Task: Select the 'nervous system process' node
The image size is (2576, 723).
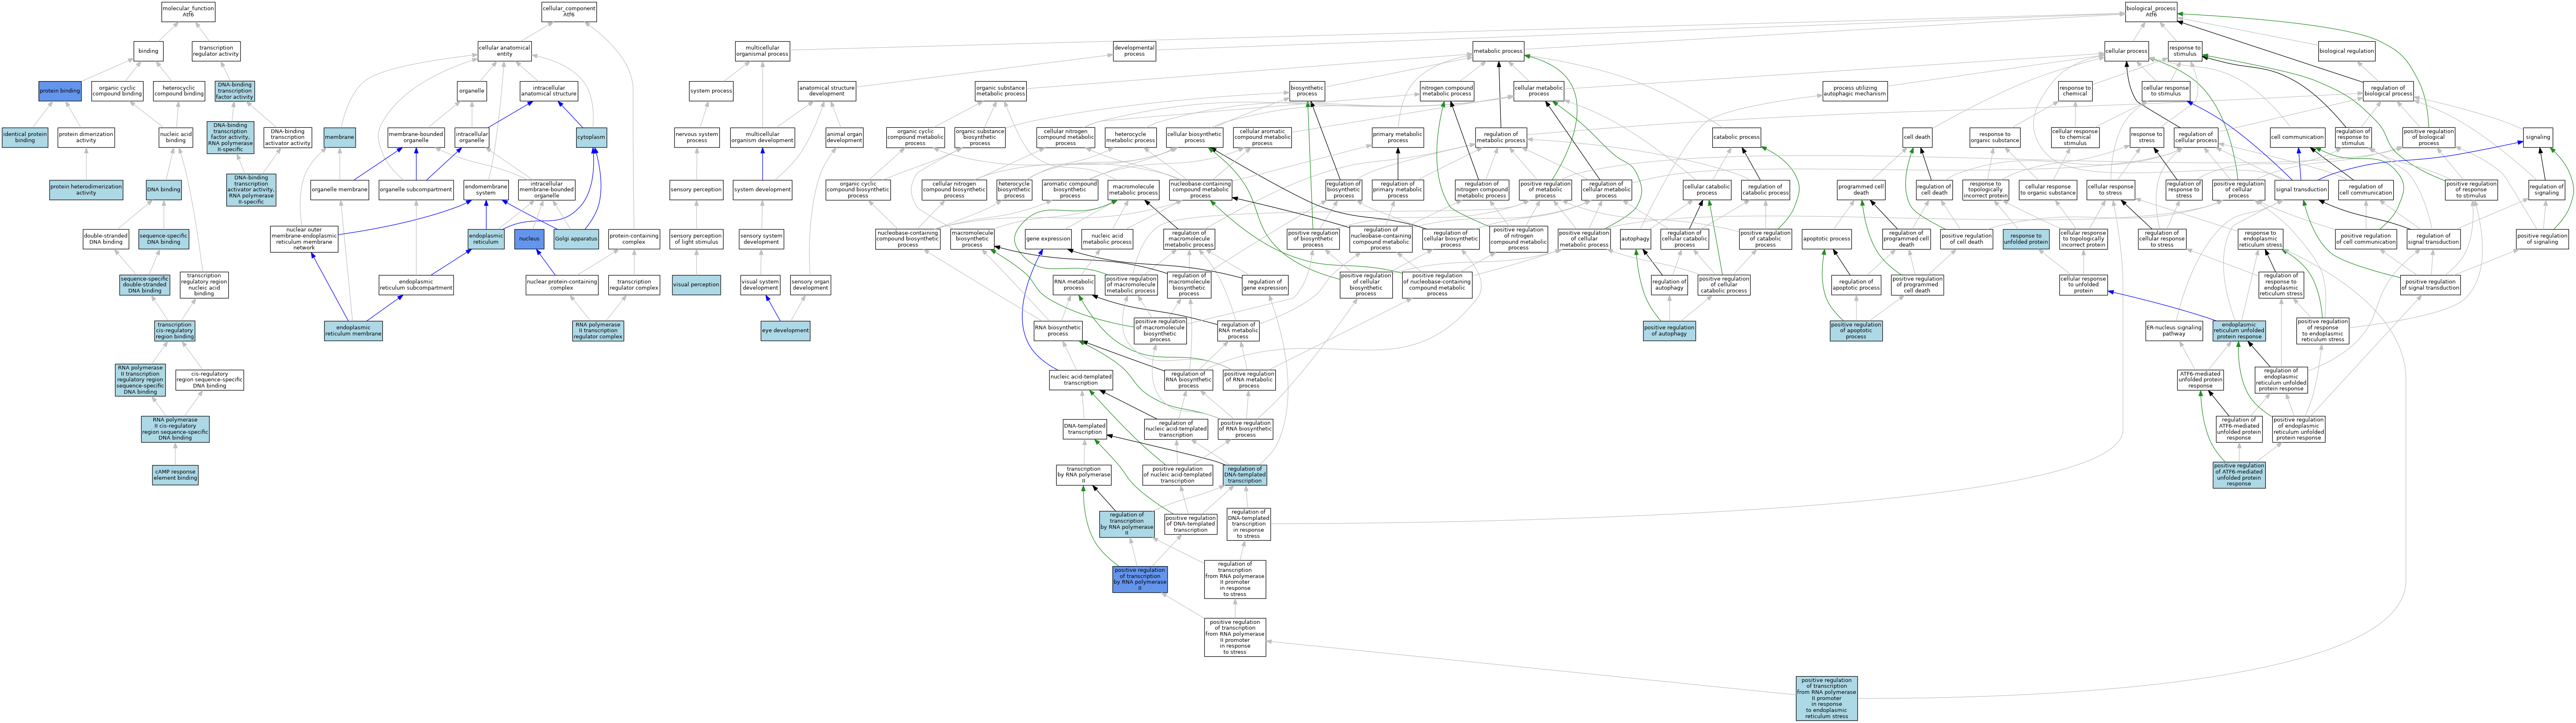Action: (696, 138)
